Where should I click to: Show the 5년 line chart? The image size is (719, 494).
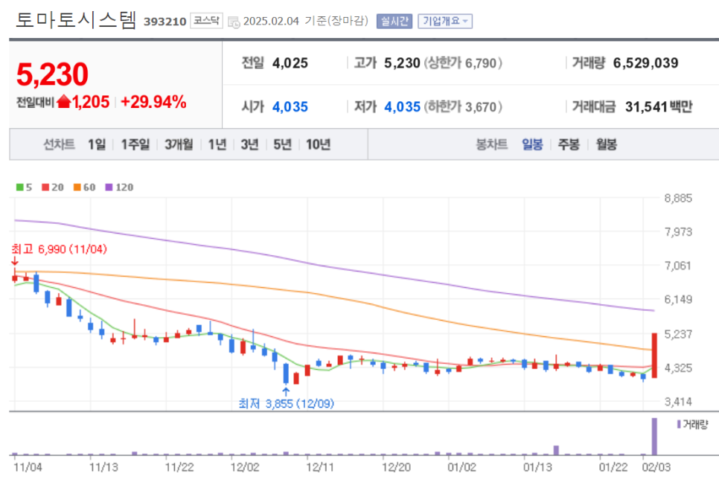[x=283, y=145]
